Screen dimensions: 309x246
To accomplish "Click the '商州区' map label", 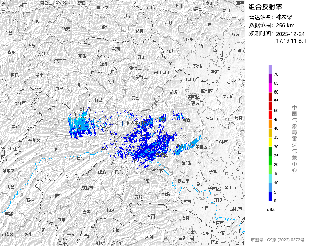I will [x=102, y=8].
